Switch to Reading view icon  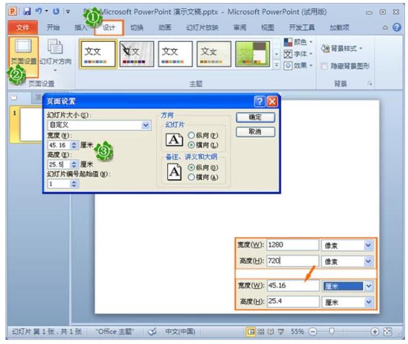[271, 331]
